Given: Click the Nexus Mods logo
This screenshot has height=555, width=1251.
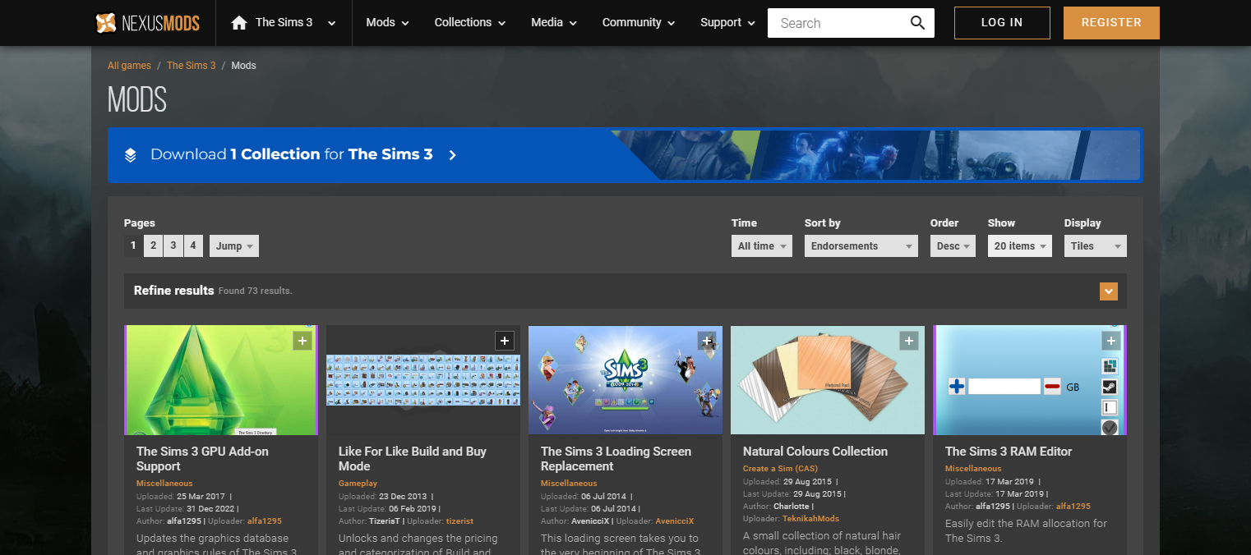Looking at the screenshot, I should [147, 23].
